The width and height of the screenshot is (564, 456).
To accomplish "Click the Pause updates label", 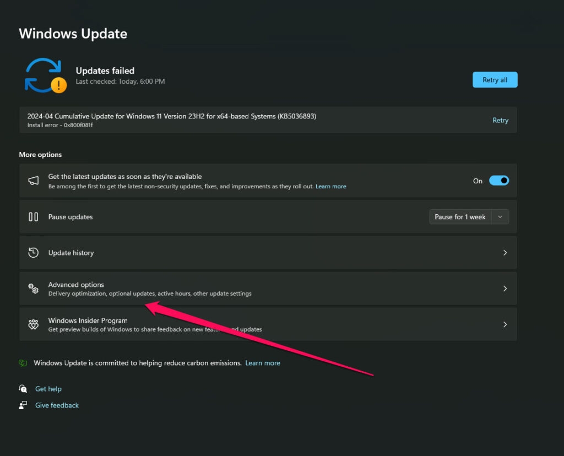I will tap(70, 217).
